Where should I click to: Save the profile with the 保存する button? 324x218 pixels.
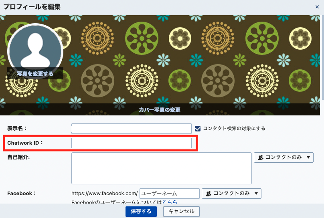[141, 211]
